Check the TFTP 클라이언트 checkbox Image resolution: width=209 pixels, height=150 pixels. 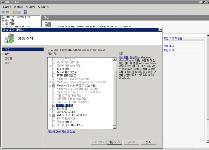54,76
